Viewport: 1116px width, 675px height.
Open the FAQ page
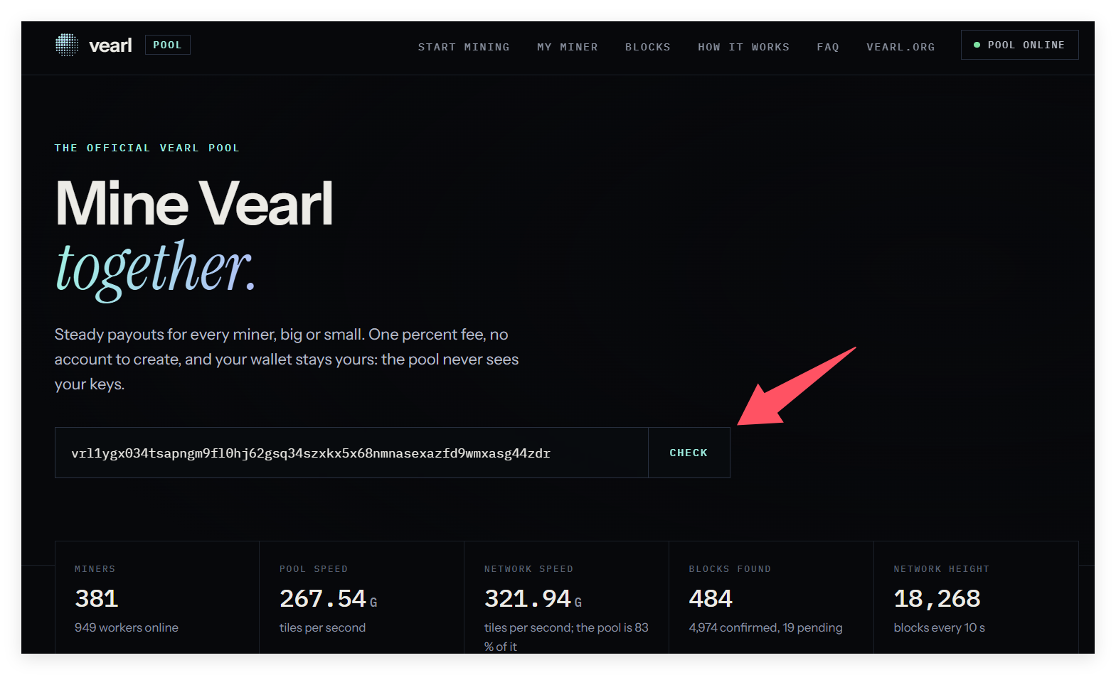(828, 47)
